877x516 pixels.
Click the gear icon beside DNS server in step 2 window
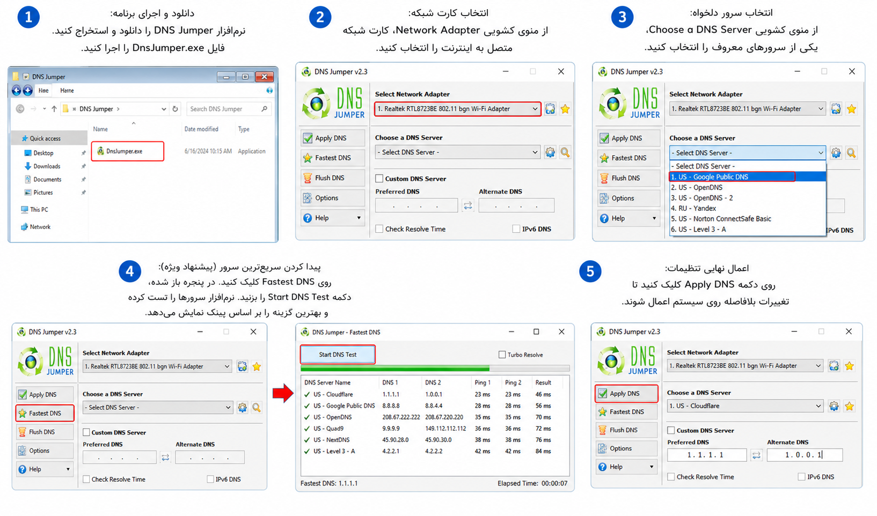tap(550, 152)
